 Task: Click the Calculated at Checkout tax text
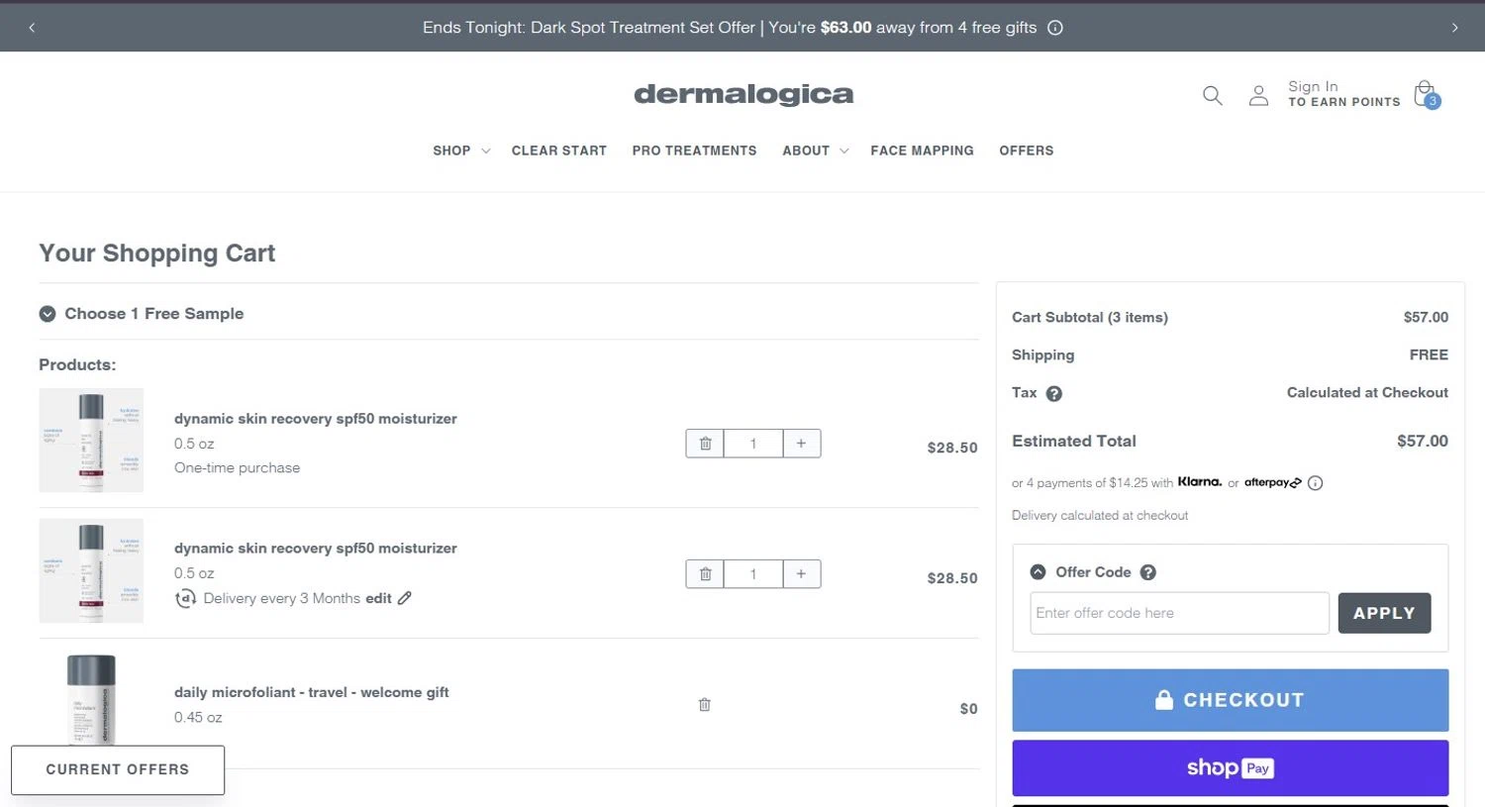click(x=1367, y=393)
